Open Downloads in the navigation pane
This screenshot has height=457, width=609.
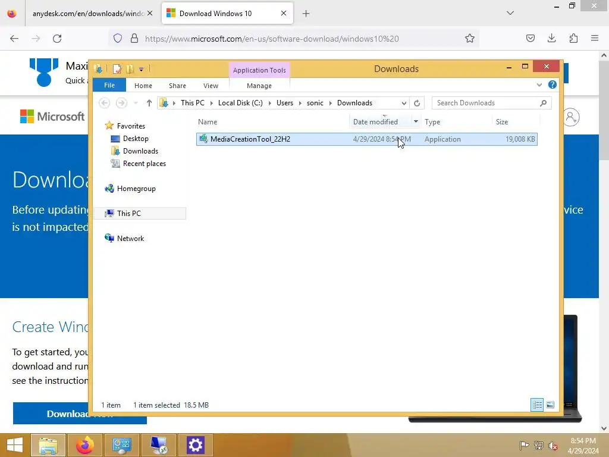[140, 151]
